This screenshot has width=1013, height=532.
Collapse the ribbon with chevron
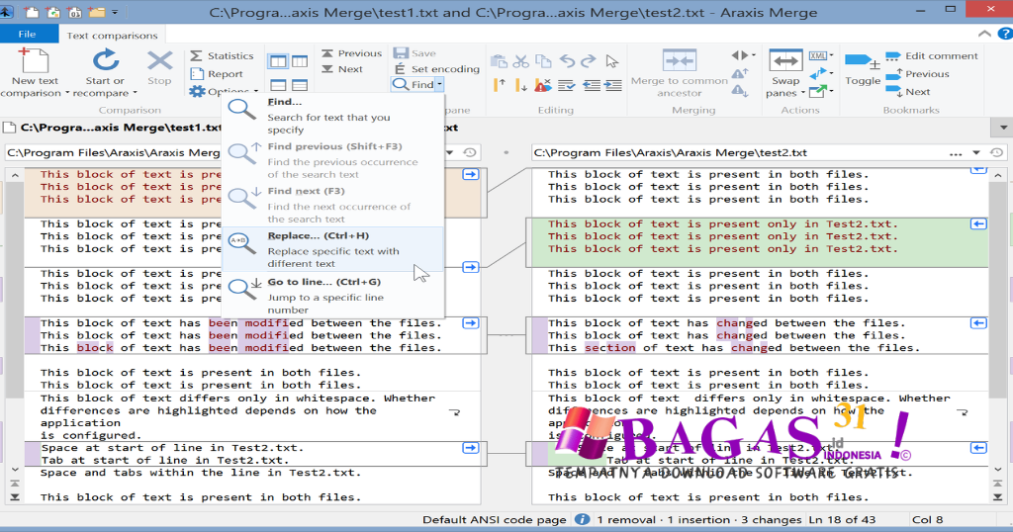(984, 34)
